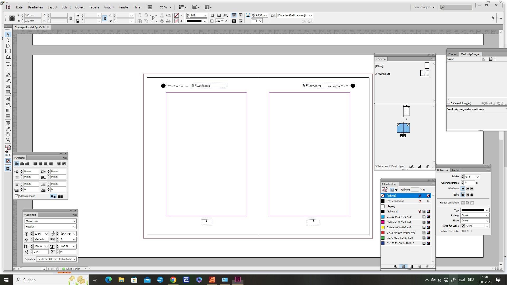
Task: Open the Objekt menu
Action: (x=80, y=7)
